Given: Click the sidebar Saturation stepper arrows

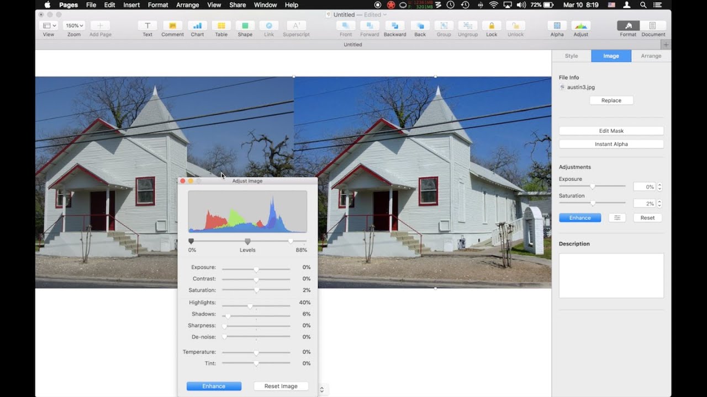Looking at the screenshot, I should click(659, 203).
